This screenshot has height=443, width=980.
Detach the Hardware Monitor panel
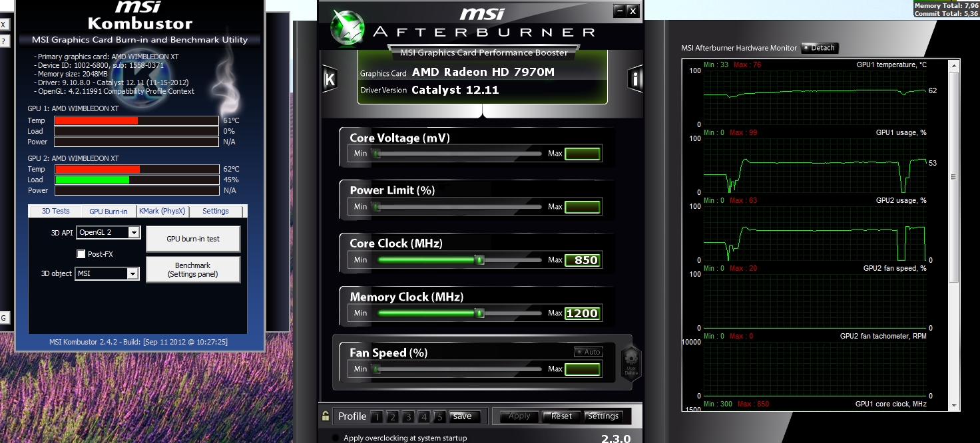coord(820,48)
